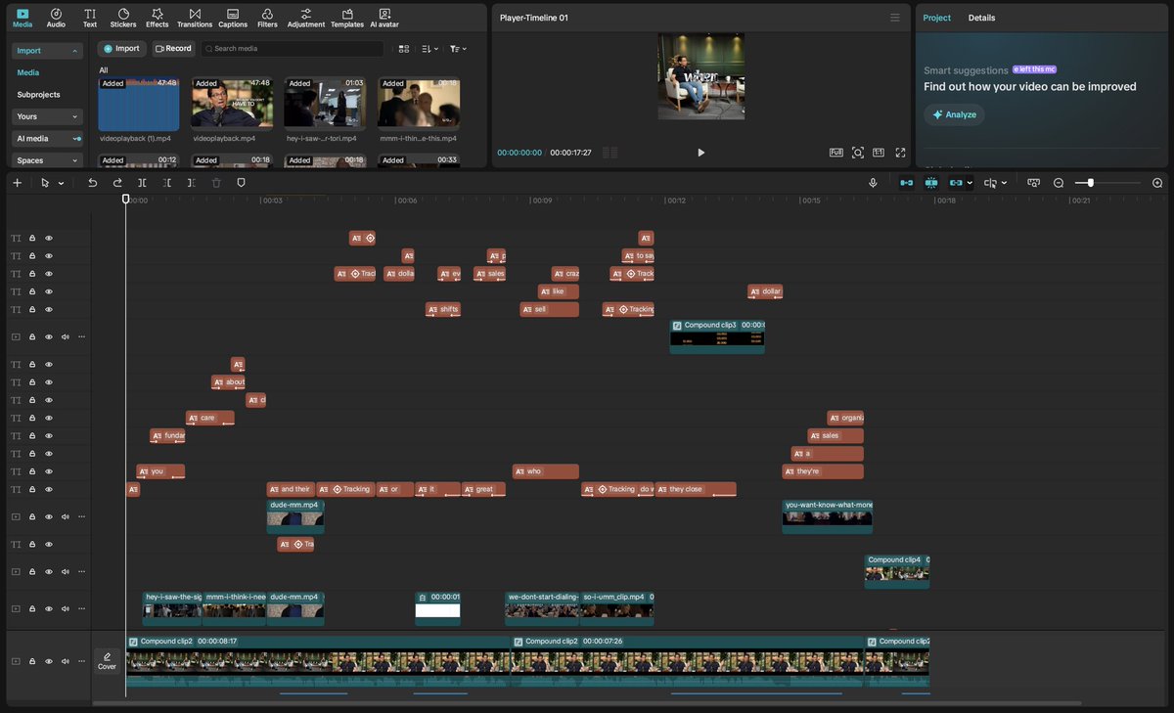Switch to the Audio tab
This screenshot has height=713, width=1174.
pos(56,17)
